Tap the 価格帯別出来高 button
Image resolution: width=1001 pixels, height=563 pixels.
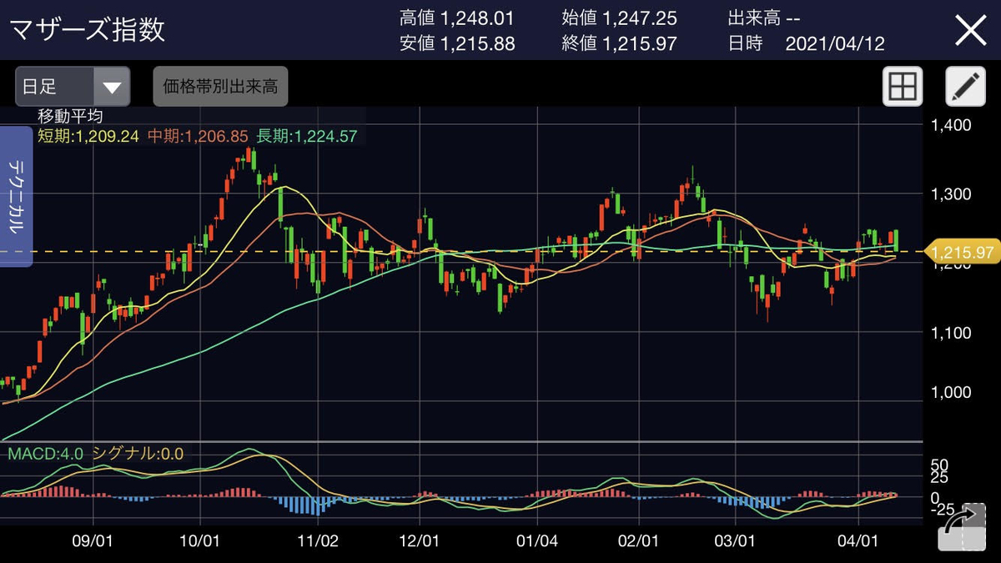point(220,87)
